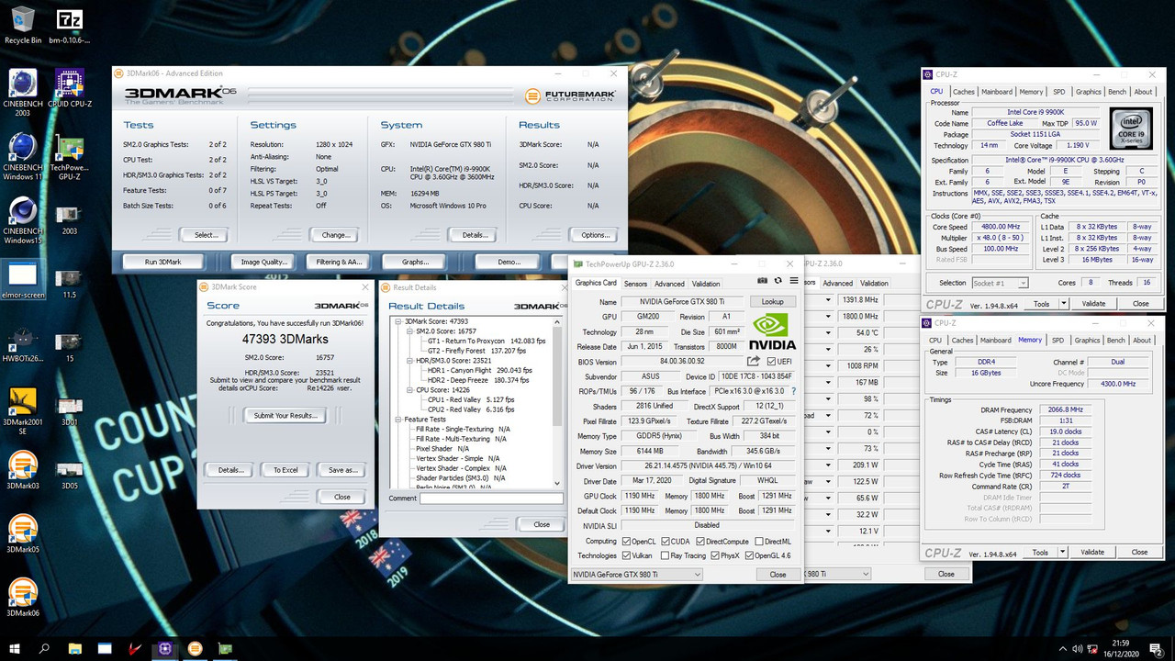Toggle OpenGL 4.6 checkbox in GPU-Z
The width and height of the screenshot is (1175, 661).
[x=750, y=555]
